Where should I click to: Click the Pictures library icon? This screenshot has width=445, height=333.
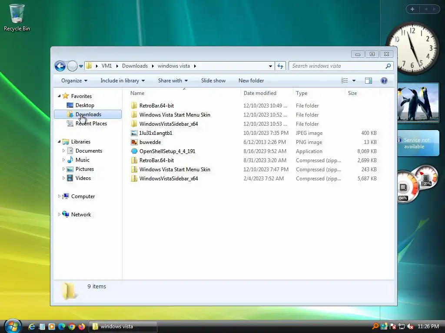tap(70, 169)
